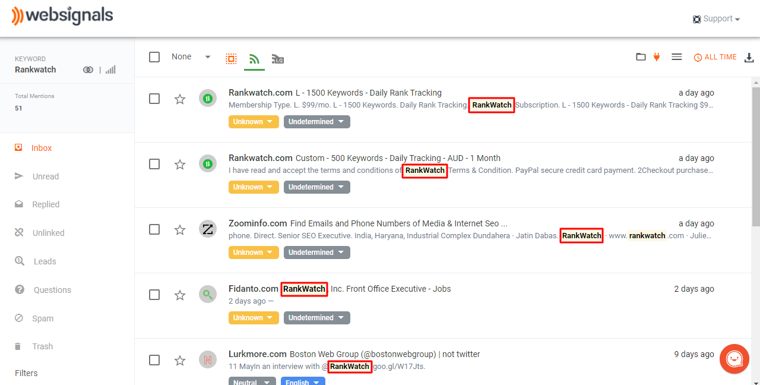Star the Zoominfo.com mention
The height and width of the screenshot is (385, 760).
(x=180, y=229)
